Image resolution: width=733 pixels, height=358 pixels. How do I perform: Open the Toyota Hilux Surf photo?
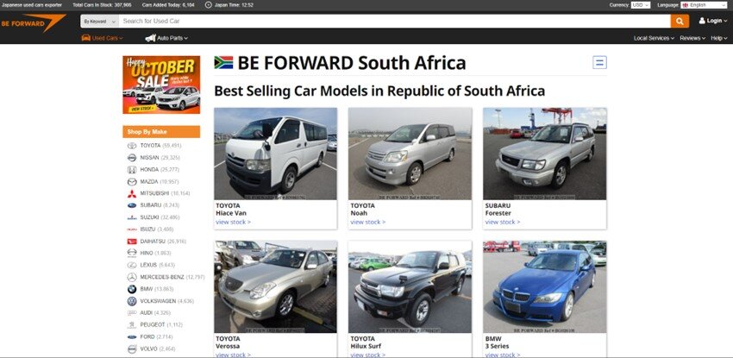point(410,286)
